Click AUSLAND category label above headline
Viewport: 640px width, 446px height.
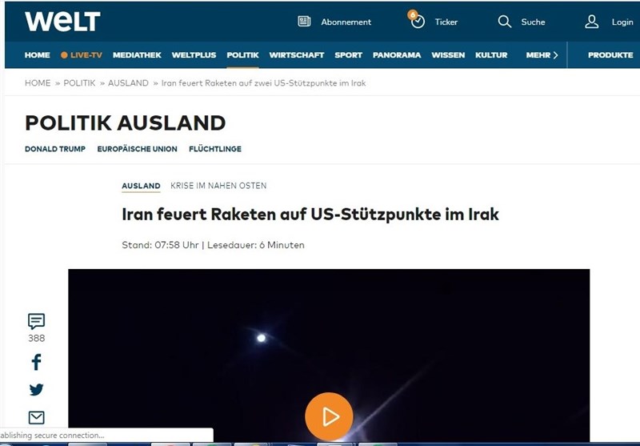141,186
